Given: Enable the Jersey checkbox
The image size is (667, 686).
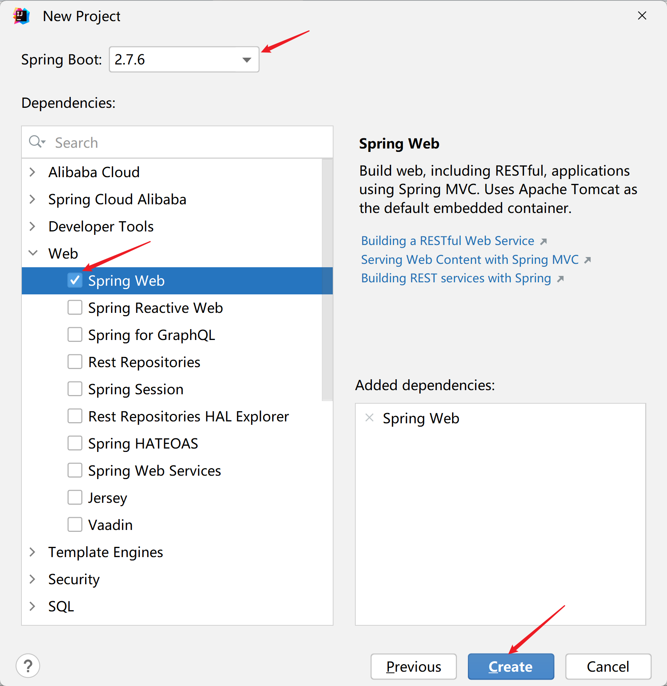Looking at the screenshot, I should click(75, 497).
